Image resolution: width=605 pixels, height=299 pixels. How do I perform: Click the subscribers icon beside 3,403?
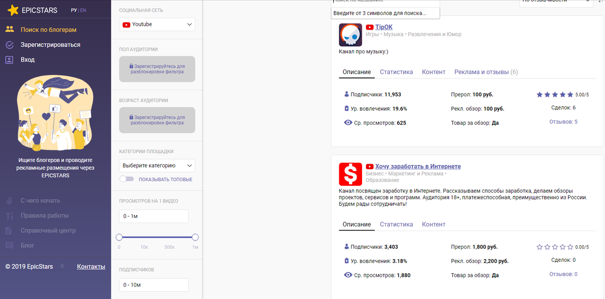click(x=346, y=247)
